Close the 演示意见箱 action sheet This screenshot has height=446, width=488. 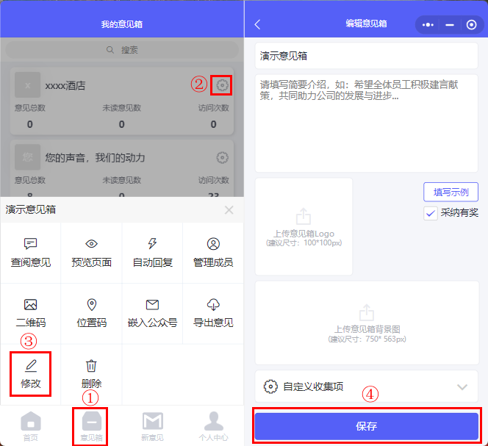pos(229,210)
